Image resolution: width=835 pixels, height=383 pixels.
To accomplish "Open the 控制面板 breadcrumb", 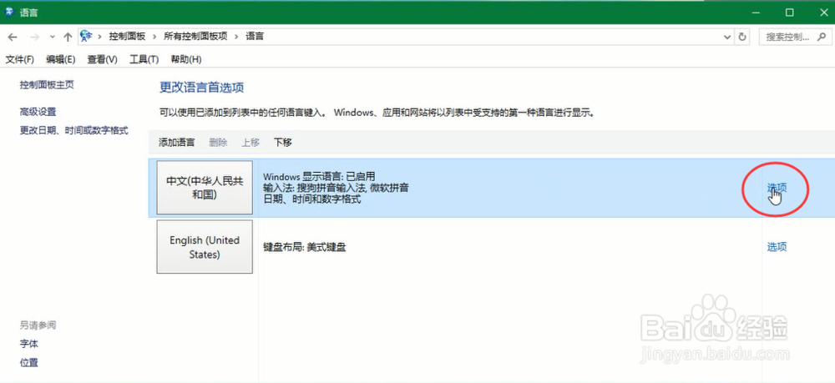I will [127, 36].
